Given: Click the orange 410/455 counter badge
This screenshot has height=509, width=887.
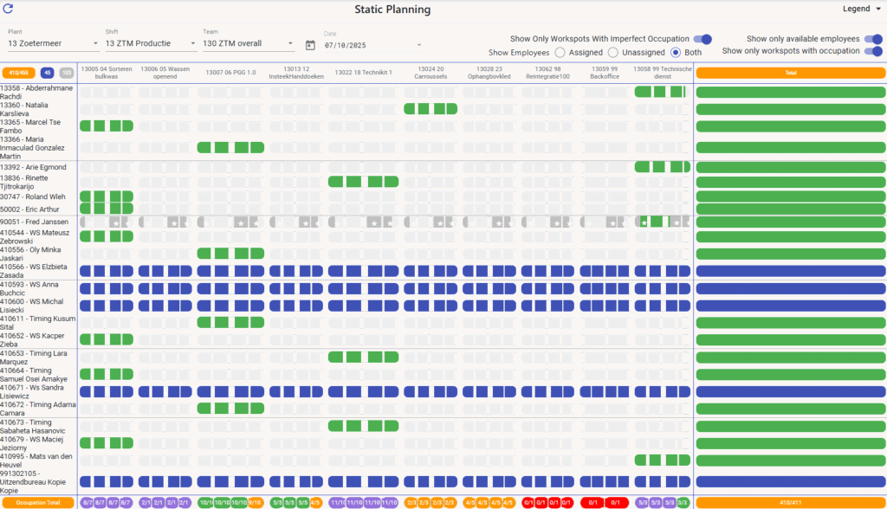Looking at the screenshot, I should point(19,73).
